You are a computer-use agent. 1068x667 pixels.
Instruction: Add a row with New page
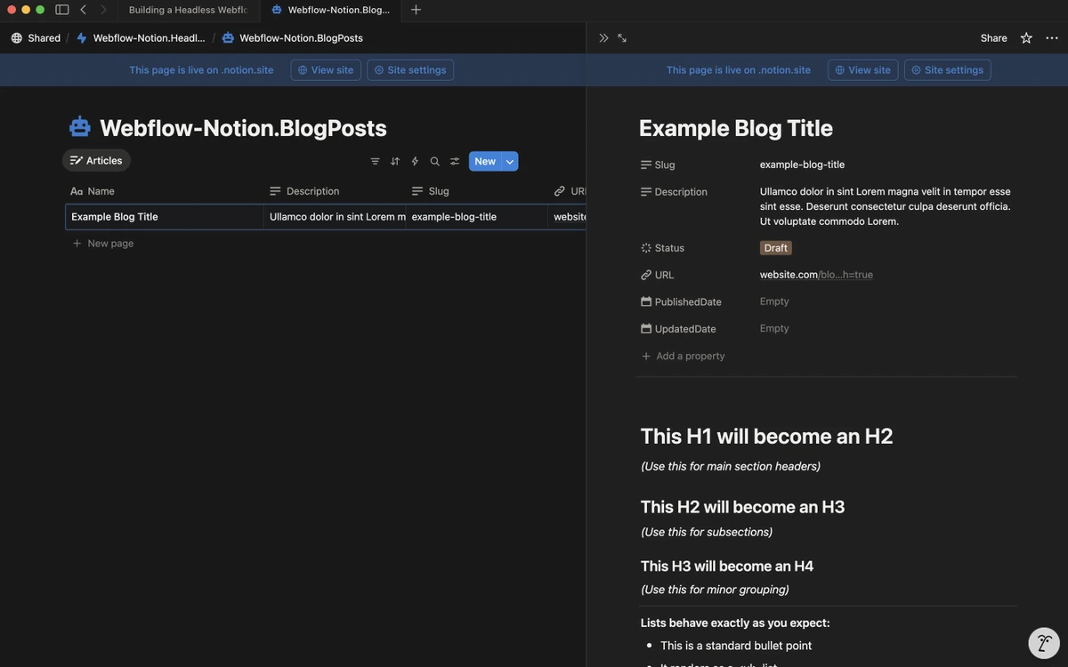[102, 244]
